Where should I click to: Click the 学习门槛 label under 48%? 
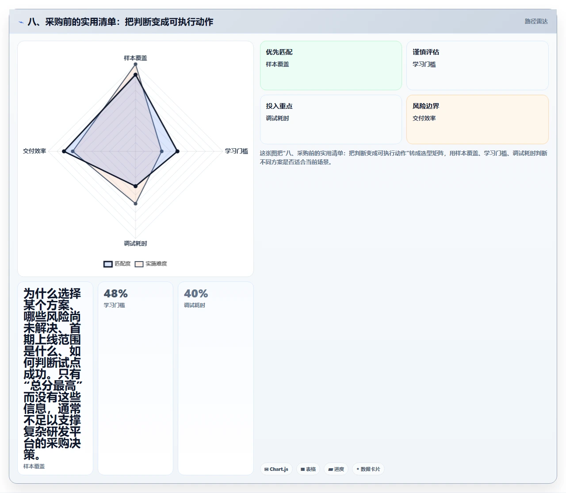pyautogui.click(x=114, y=305)
